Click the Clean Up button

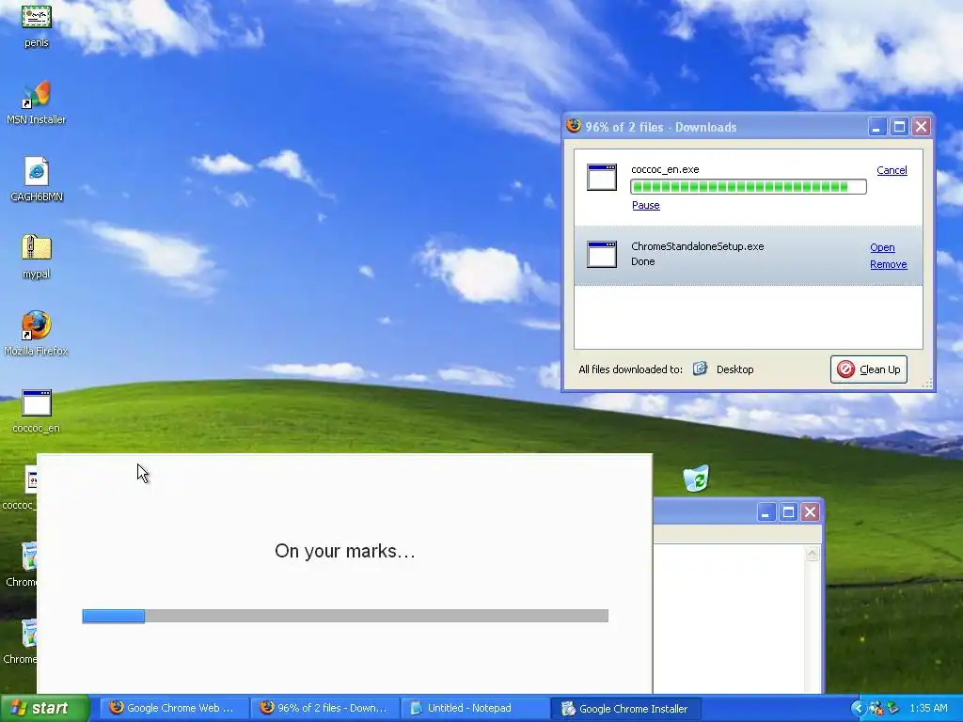point(868,369)
